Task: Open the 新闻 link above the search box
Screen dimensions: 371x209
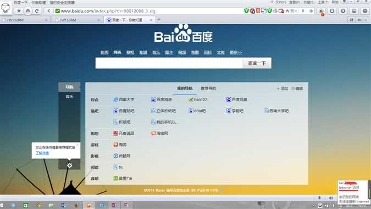Action: [104, 52]
